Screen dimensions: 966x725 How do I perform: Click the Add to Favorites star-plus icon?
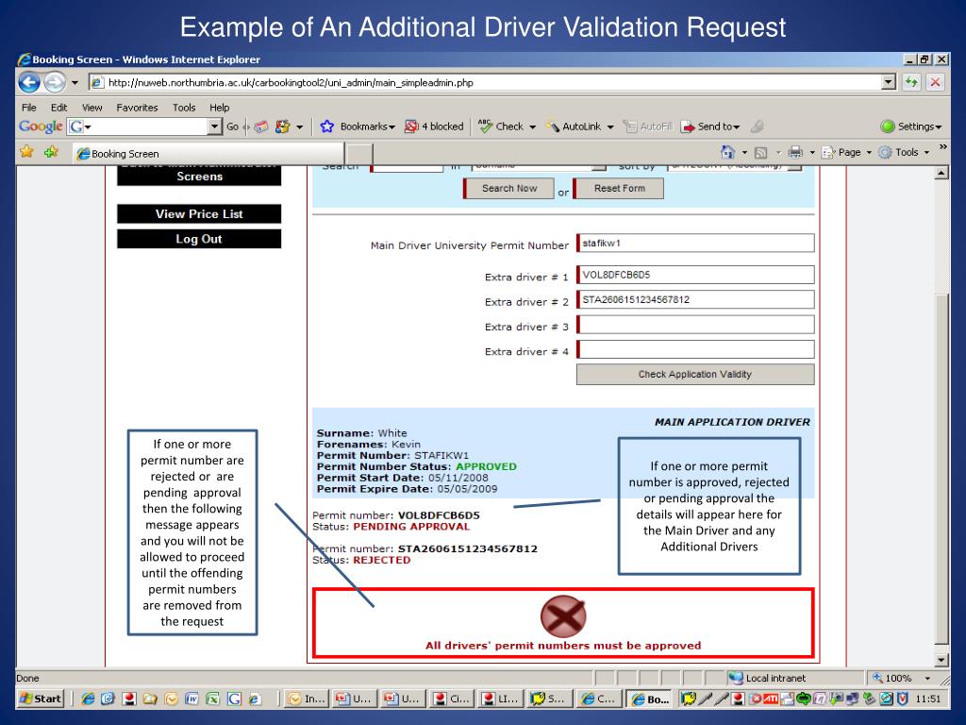coord(51,152)
